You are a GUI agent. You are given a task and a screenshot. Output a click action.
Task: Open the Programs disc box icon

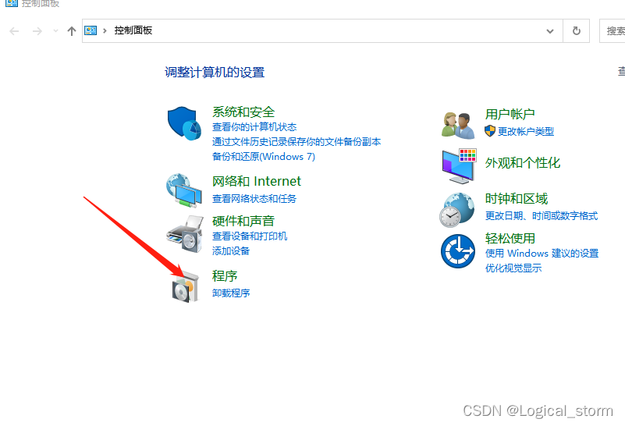186,287
